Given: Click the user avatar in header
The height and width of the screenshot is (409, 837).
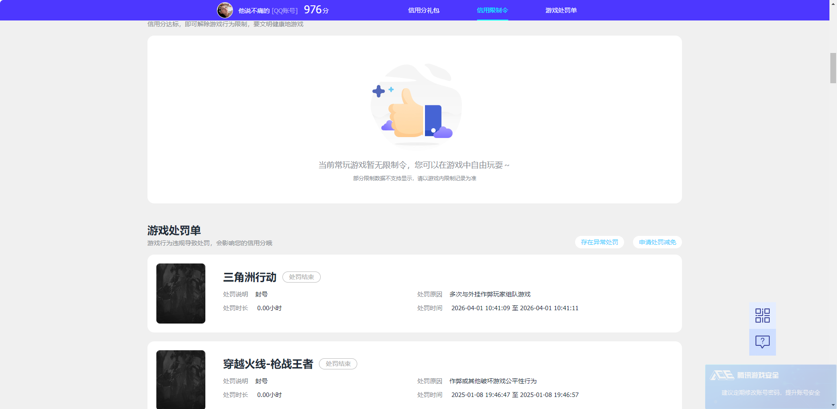Looking at the screenshot, I should coord(225,10).
